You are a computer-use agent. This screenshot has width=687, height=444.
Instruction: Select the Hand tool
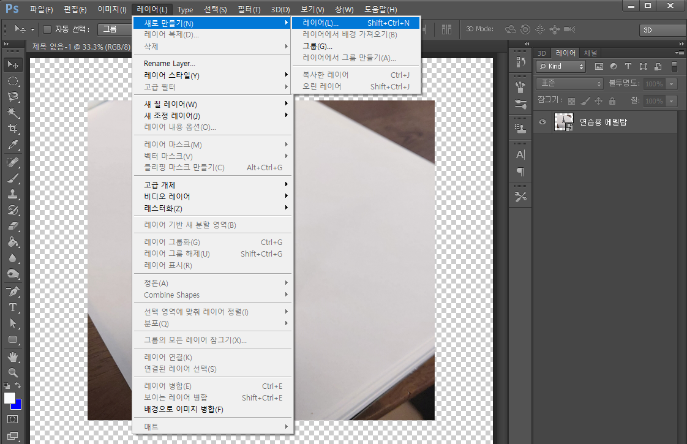click(x=13, y=357)
